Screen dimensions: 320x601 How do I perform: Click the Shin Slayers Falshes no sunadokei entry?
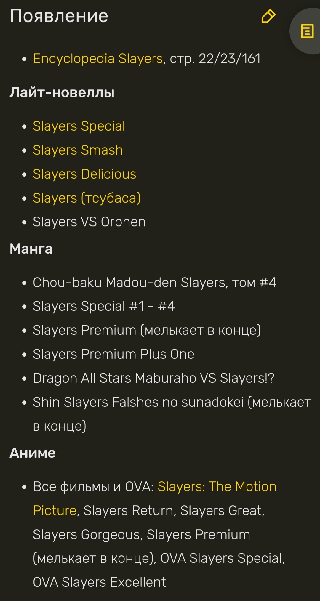click(x=172, y=414)
